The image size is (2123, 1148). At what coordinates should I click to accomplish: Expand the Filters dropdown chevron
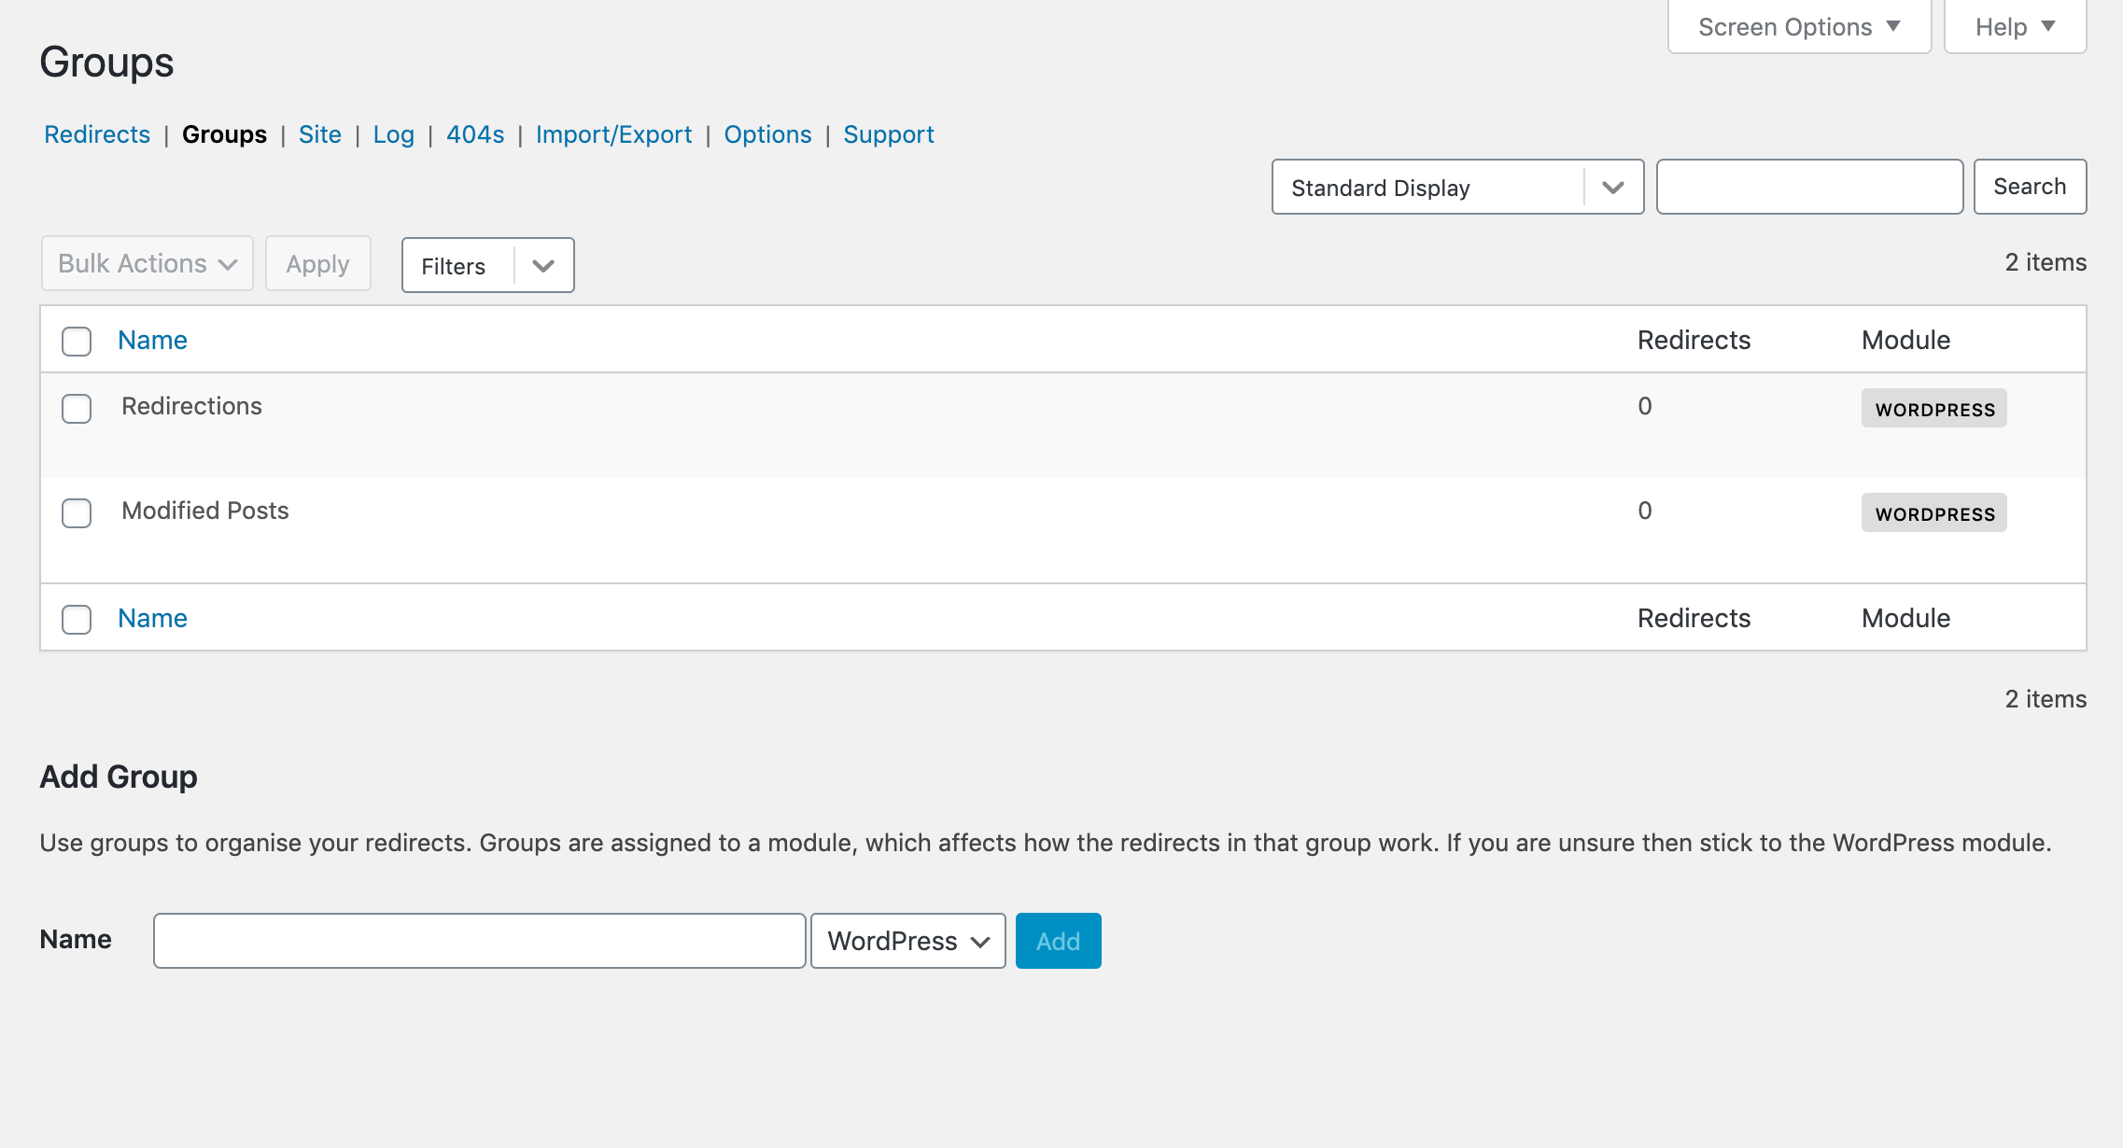[543, 266]
